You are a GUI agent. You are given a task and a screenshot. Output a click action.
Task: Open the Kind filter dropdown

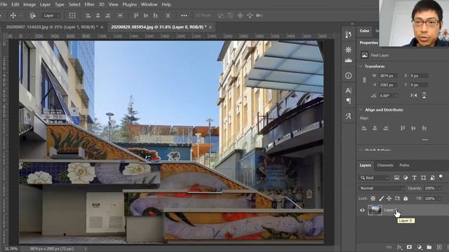pos(374,178)
